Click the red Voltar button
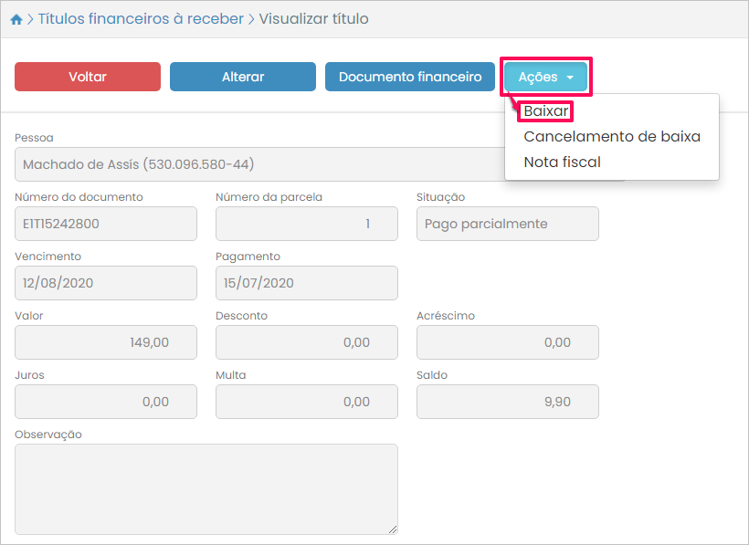This screenshot has width=749, height=545. tap(88, 77)
